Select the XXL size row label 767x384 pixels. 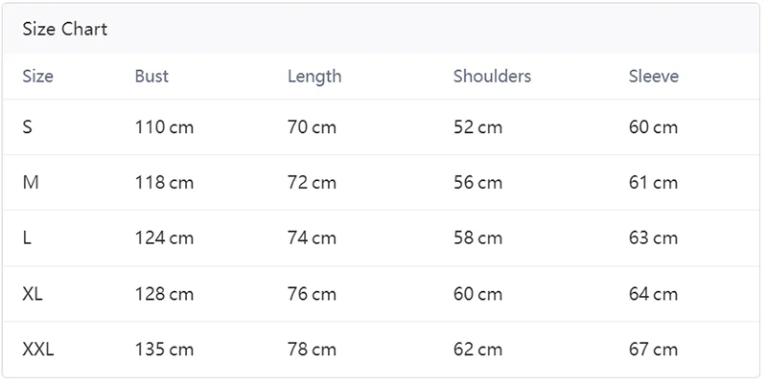tap(38, 350)
